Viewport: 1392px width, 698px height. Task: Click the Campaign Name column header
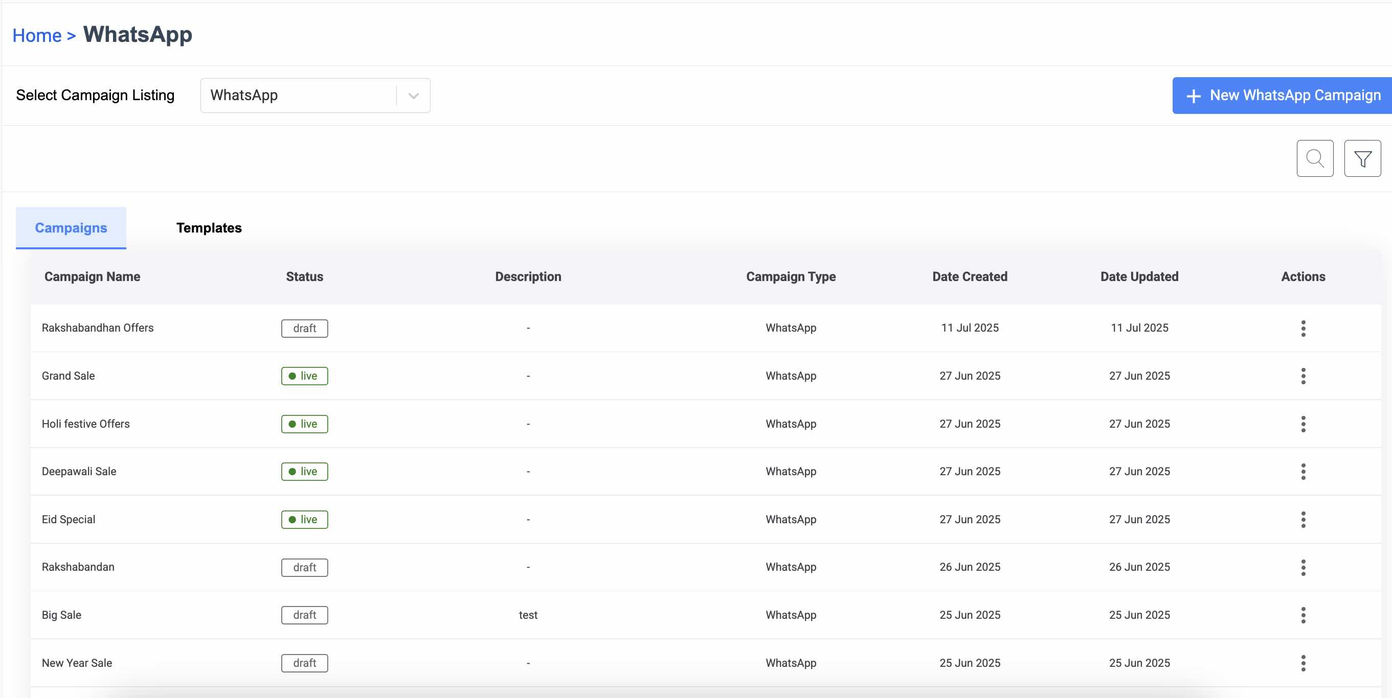[93, 276]
